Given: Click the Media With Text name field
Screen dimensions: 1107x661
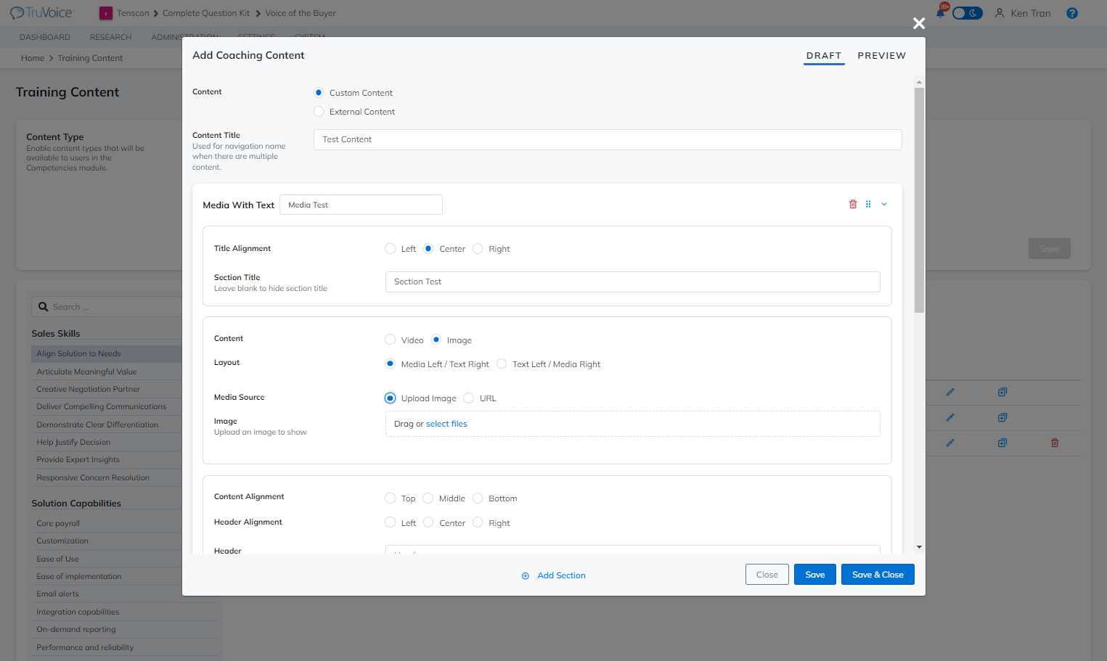Looking at the screenshot, I should [361, 205].
